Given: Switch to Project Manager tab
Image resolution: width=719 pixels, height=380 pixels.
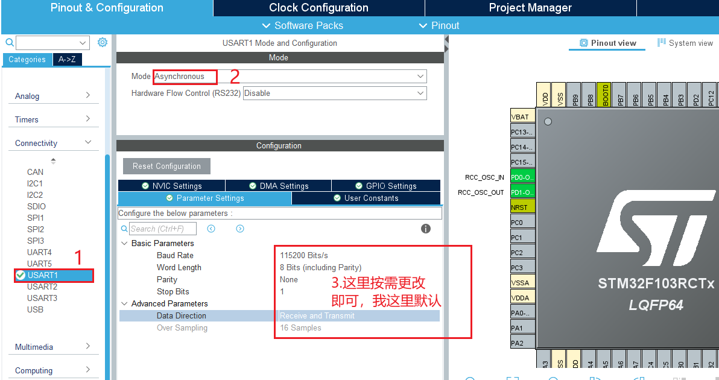Looking at the screenshot, I should coord(531,8).
